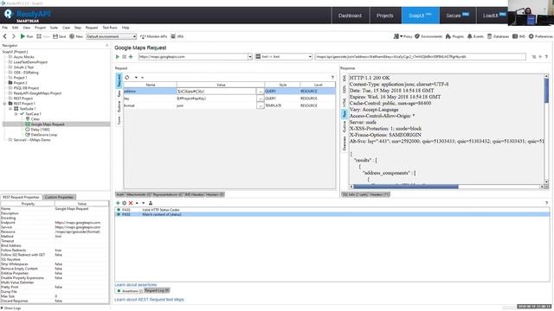The height and width of the screenshot is (311, 554).
Task: Click the stop icon in the request bar
Action: [125, 56]
